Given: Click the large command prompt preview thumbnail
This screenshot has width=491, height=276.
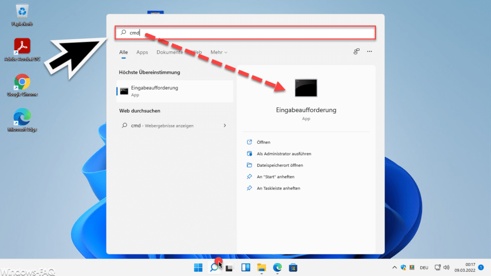Looking at the screenshot, I should 306,88.
